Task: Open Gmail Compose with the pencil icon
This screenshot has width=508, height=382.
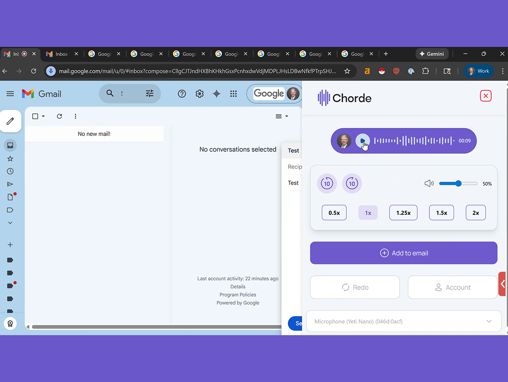Action: point(10,121)
